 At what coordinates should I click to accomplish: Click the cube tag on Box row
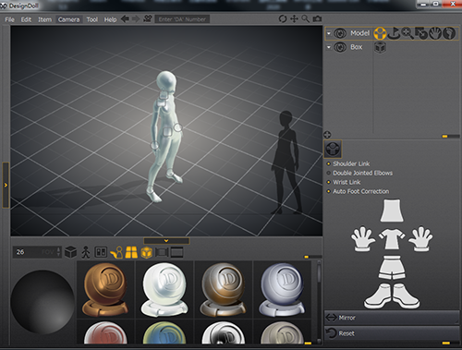click(380, 47)
